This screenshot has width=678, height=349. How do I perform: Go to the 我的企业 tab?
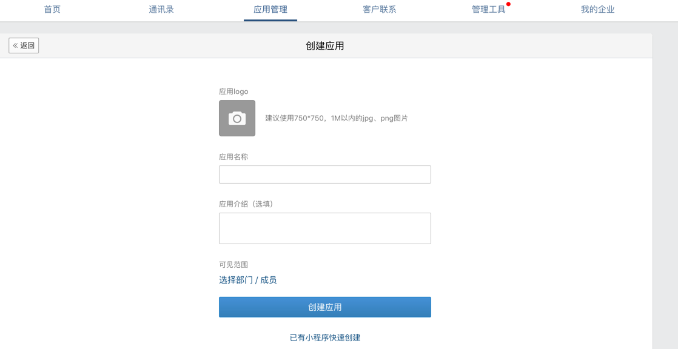597,10
